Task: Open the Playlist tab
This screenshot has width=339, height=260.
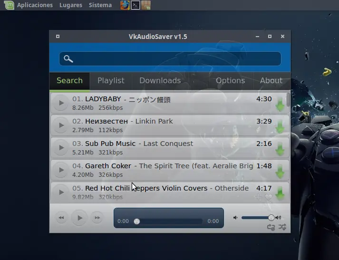Action: tap(111, 81)
